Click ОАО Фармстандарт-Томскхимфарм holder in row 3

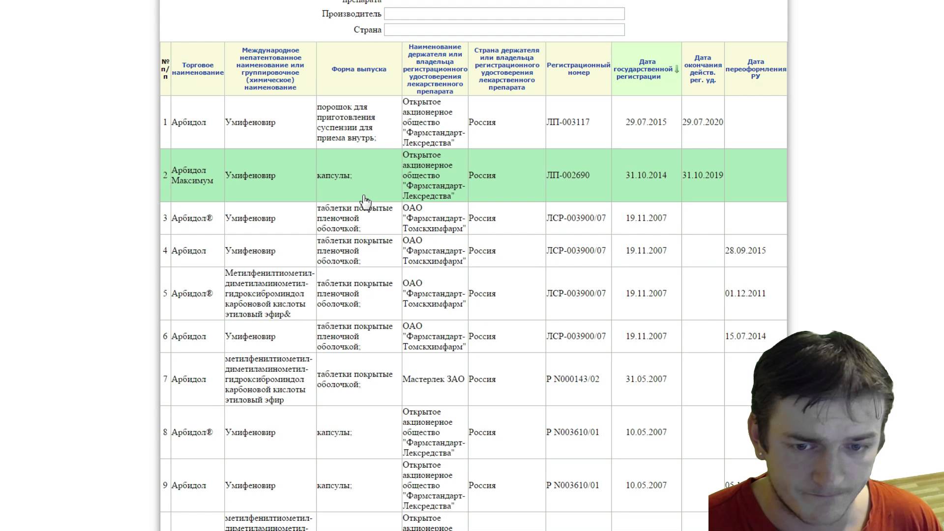(x=434, y=218)
